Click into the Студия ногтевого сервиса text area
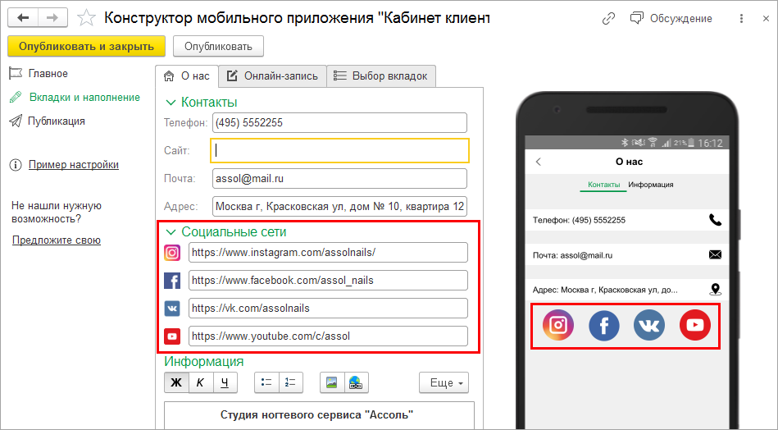Screen dimensions: 778x430 (319, 415)
